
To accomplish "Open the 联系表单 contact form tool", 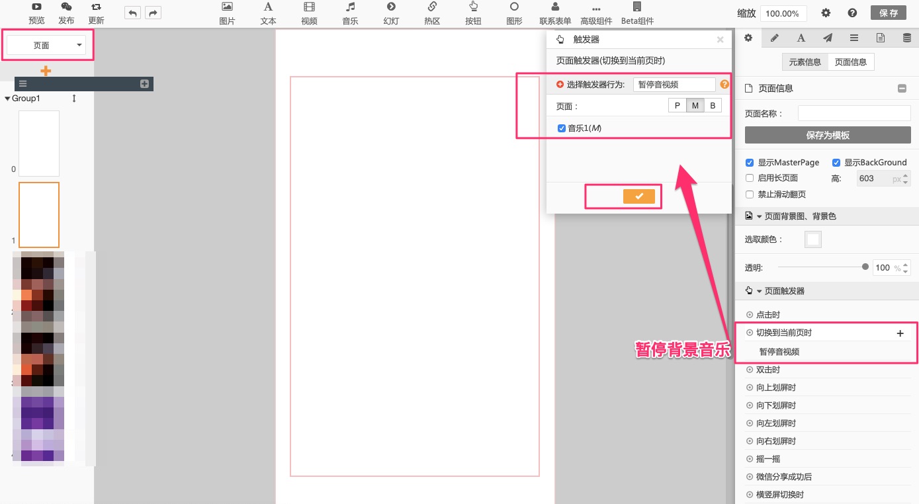I will coord(555,7).
